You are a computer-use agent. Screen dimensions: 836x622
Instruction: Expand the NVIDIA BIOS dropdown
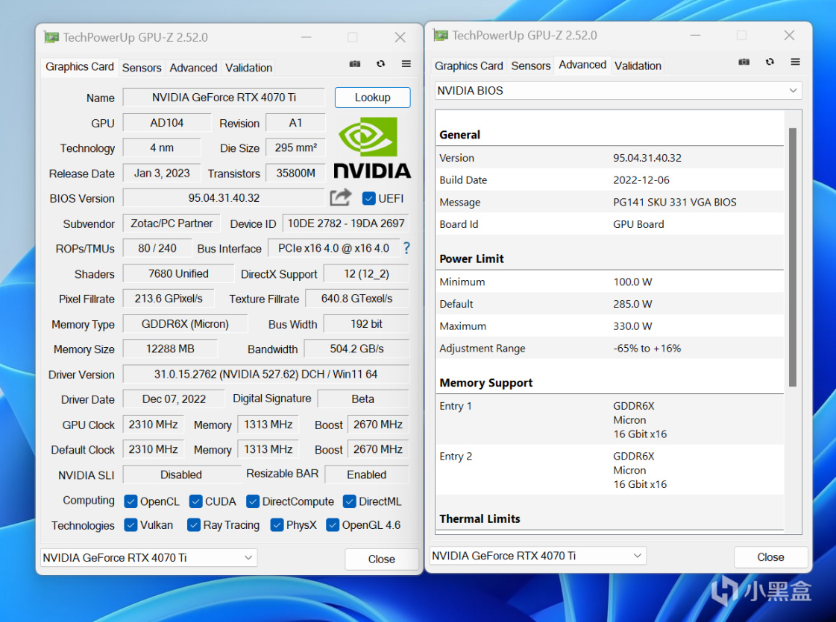[617, 91]
